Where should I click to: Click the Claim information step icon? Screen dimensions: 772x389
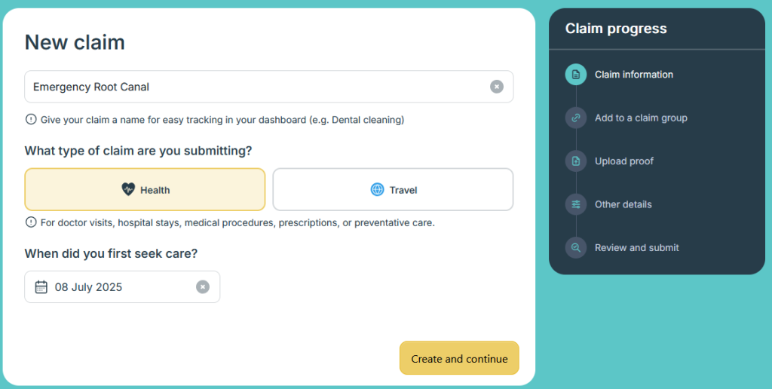click(x=576, y=75)
